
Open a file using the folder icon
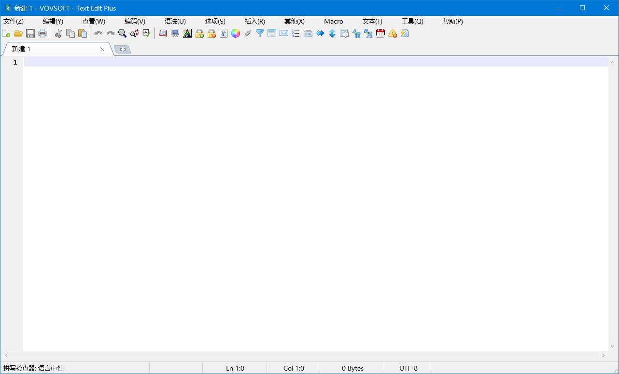click(x=18, y=33)
